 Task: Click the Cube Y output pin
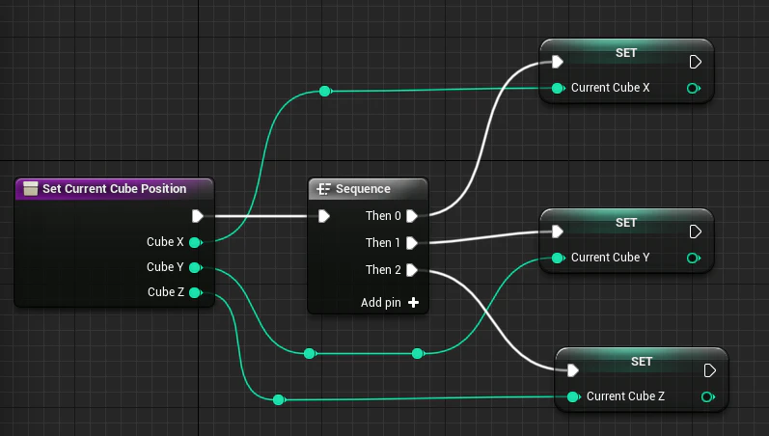coord(195,267)
